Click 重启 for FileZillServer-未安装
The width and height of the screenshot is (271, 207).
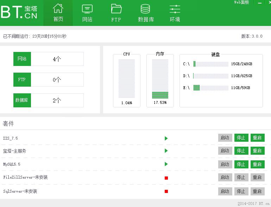click(258, 178)
